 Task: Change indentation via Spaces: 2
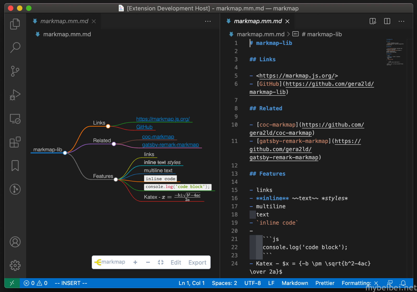(x=224, y=283)
